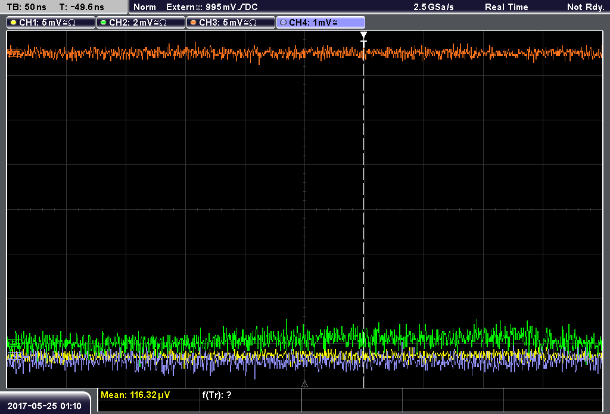The image size is (610, 414).
Task: Click the CH4 indicator circle
Action: click(x=283, y=23)
